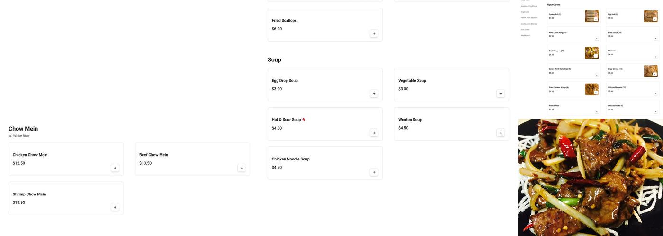View the Spring Roll photo thumbnail
663x236 pixels.
591,16
